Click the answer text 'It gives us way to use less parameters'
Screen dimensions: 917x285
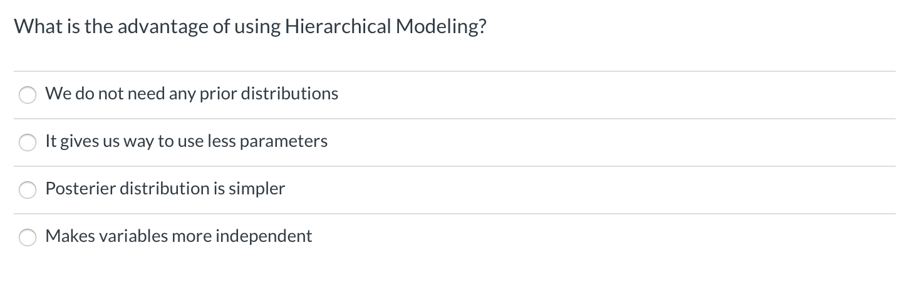(x=187, y=141)
